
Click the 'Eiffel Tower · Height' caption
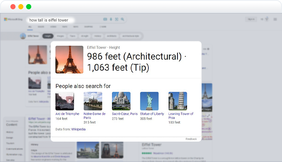pyautogui.click(x=103, y=47)
